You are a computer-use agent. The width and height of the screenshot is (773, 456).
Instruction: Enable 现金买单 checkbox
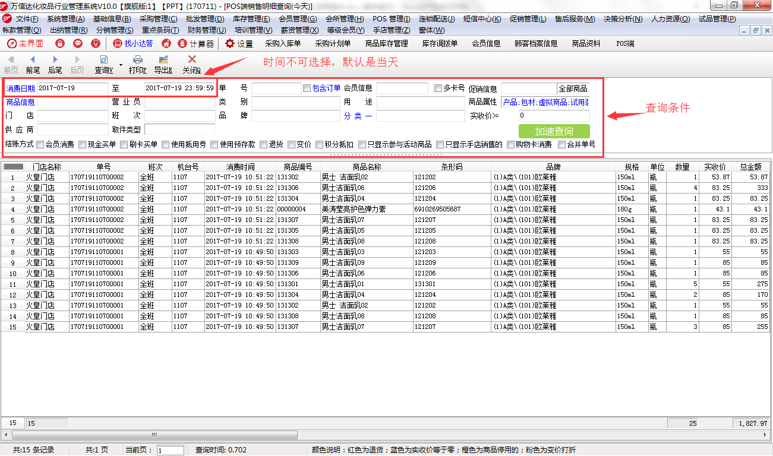pyautogui.click(x=82, y=144)
